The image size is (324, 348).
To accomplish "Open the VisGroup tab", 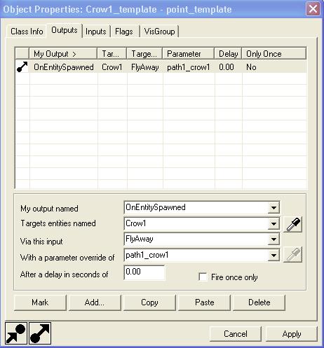I will [159, 32].
